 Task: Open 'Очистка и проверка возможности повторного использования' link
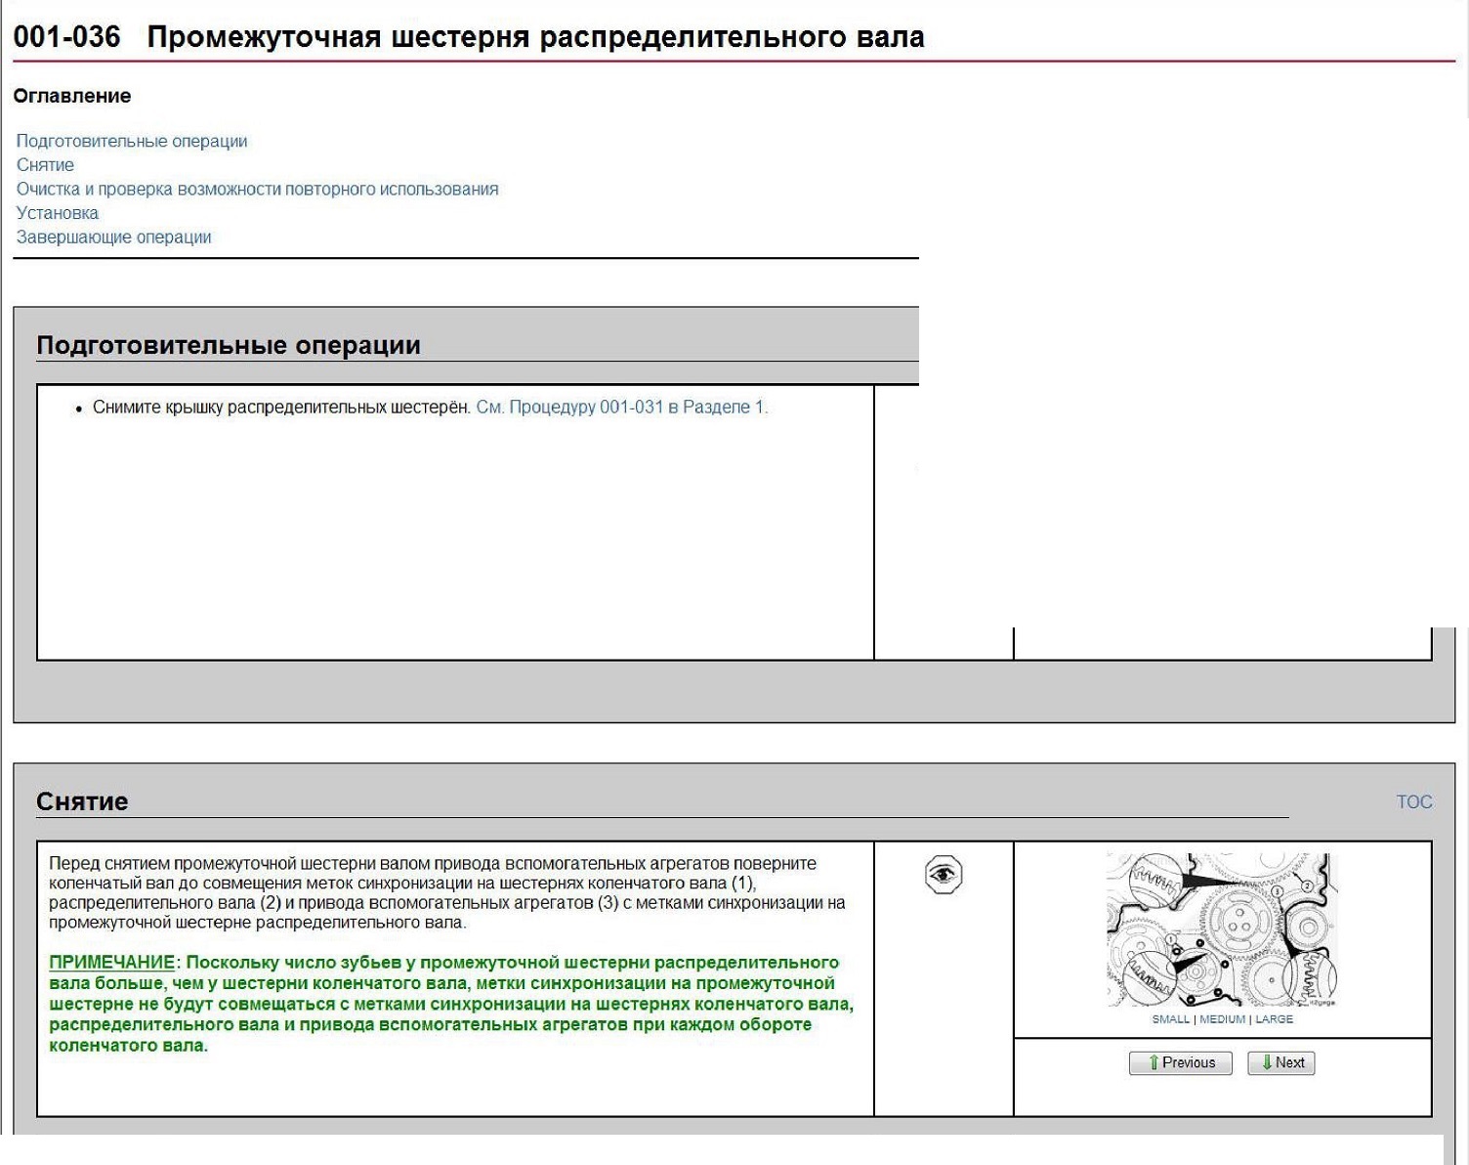pos(257,189)
